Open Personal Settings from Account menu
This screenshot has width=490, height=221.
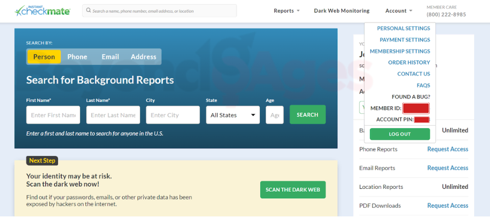403,29
